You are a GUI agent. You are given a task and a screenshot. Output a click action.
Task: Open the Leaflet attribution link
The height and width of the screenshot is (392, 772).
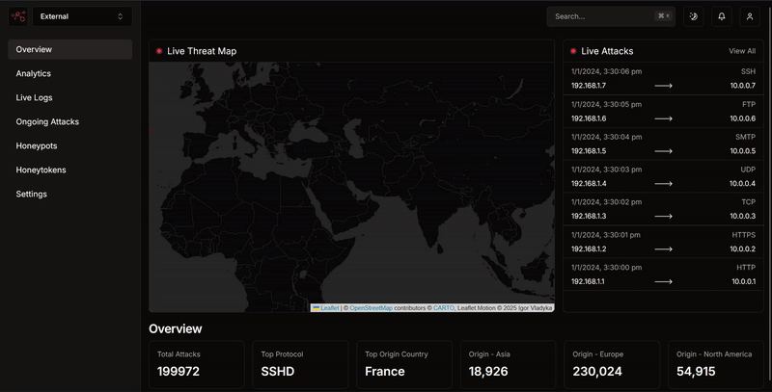click(330, 308)
